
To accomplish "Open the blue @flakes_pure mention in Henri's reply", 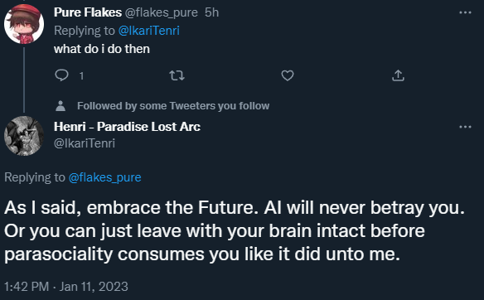I will (104, 177).
